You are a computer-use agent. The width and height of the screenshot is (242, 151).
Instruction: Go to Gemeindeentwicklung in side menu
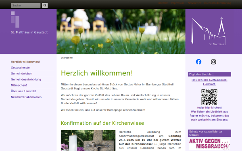[26, 79]
